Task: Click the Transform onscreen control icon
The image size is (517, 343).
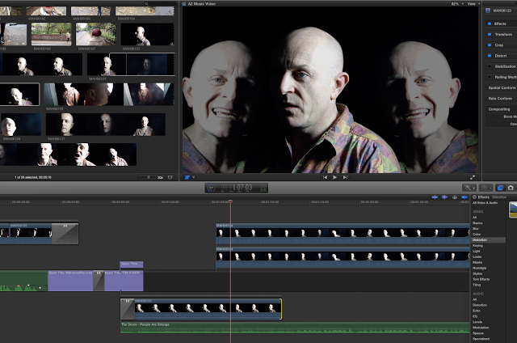Action: (187, 177)
